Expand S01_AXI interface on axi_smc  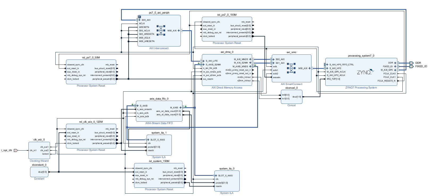click(273, 63)
